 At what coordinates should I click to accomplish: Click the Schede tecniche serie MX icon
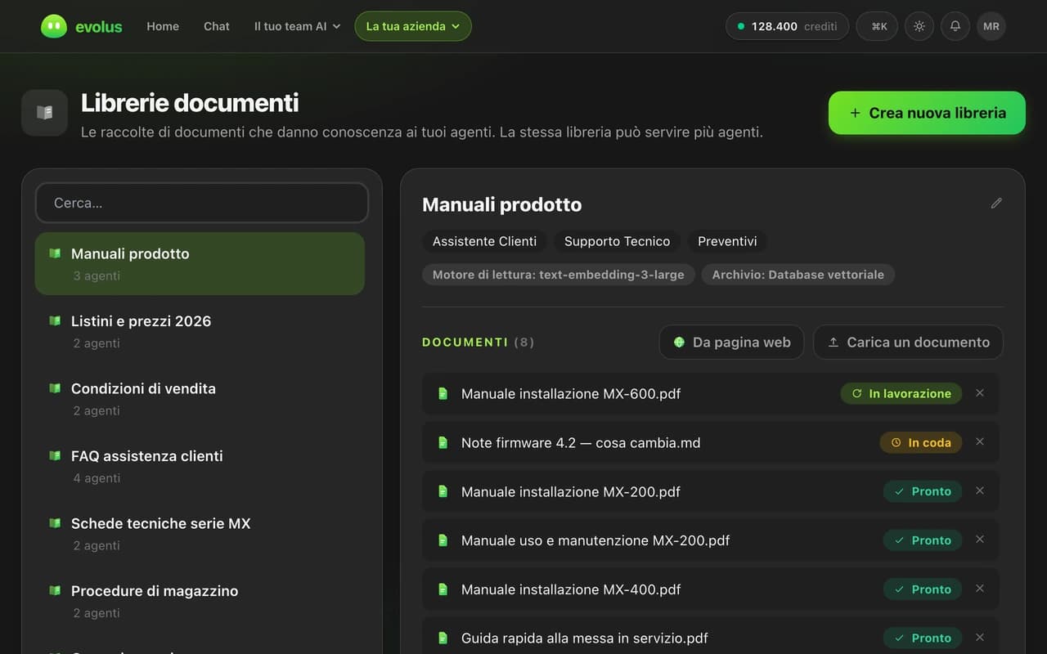[55, 523]
